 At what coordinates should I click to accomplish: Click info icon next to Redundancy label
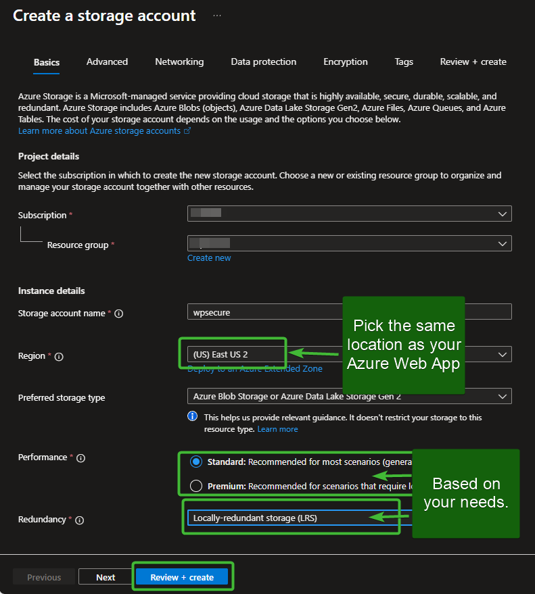(79, 520)
